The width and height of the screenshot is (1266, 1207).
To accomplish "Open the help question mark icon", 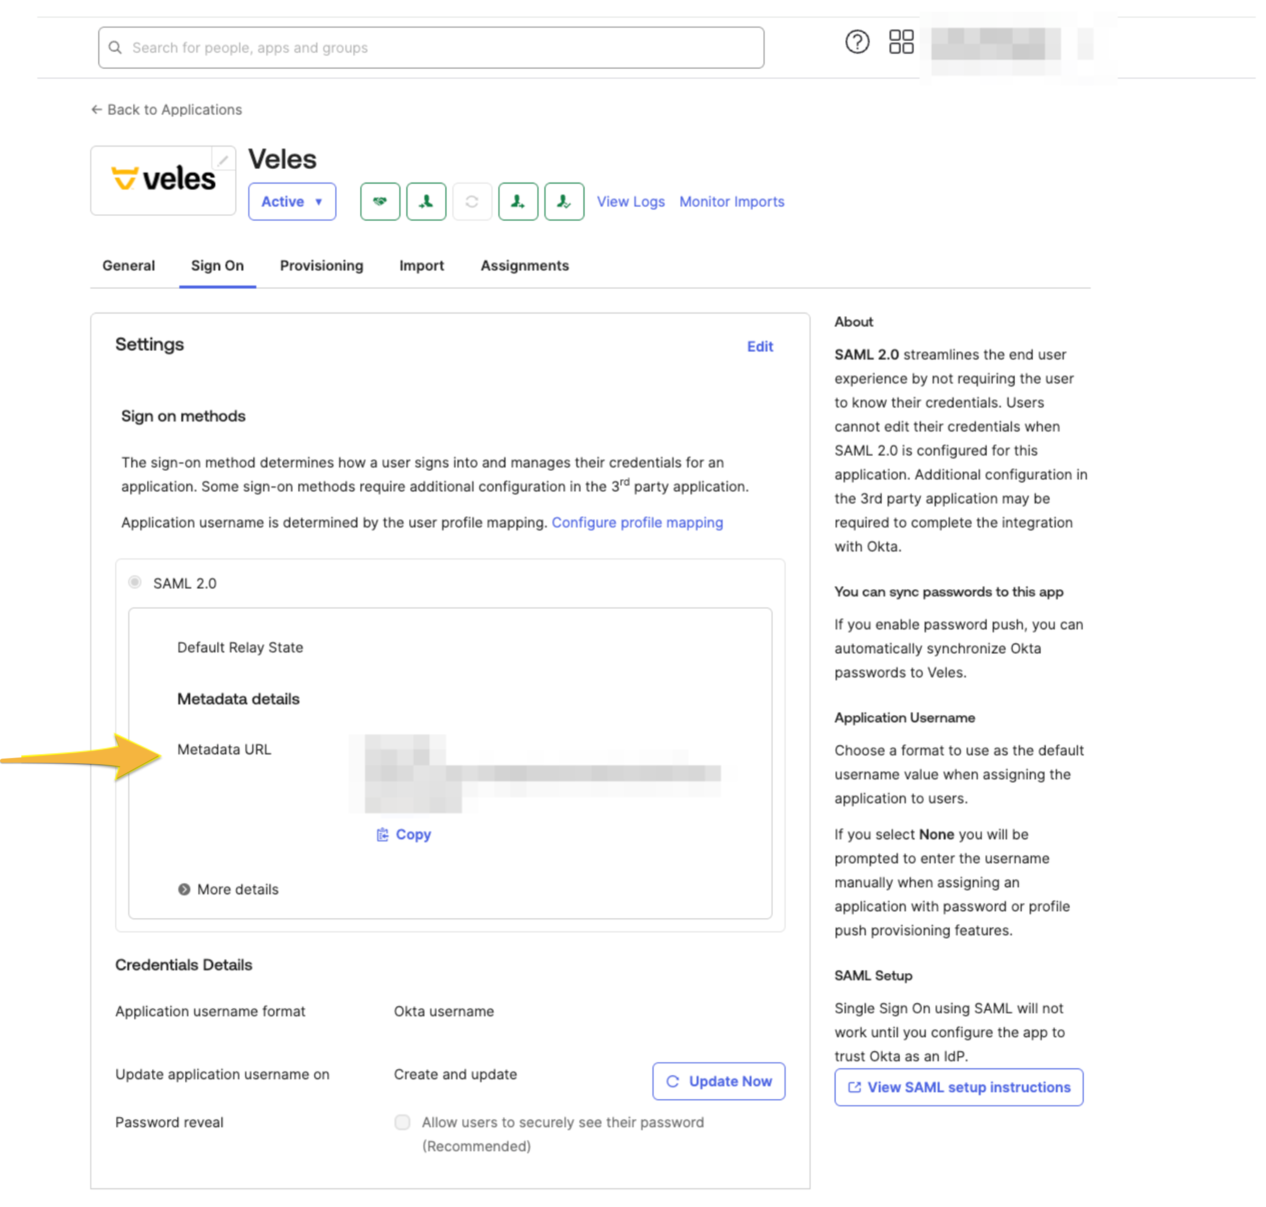I will pos(857,43).
